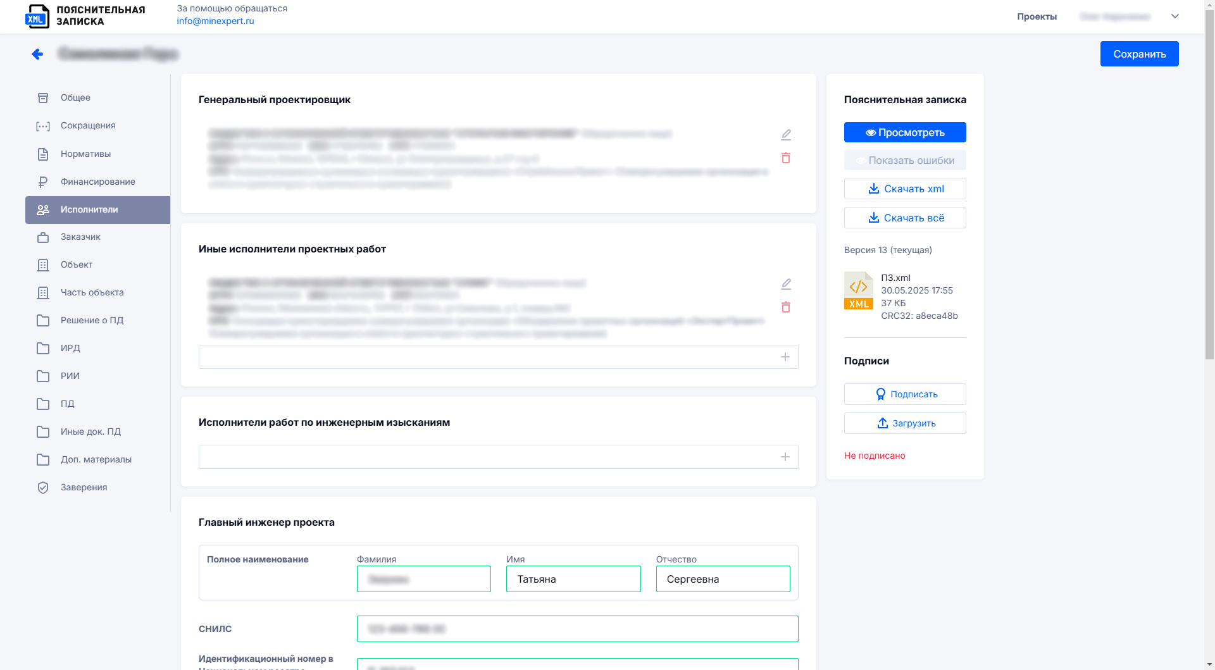1215x670 pixels.
Task: Click the Подписать button
Action: [x=905, y=394]
